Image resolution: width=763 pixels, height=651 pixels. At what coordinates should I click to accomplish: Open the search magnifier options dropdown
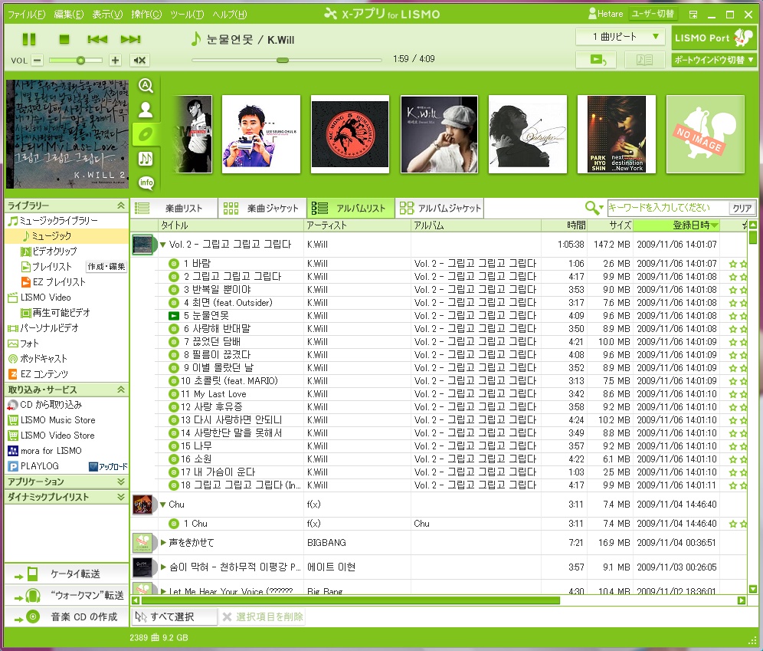594,208
